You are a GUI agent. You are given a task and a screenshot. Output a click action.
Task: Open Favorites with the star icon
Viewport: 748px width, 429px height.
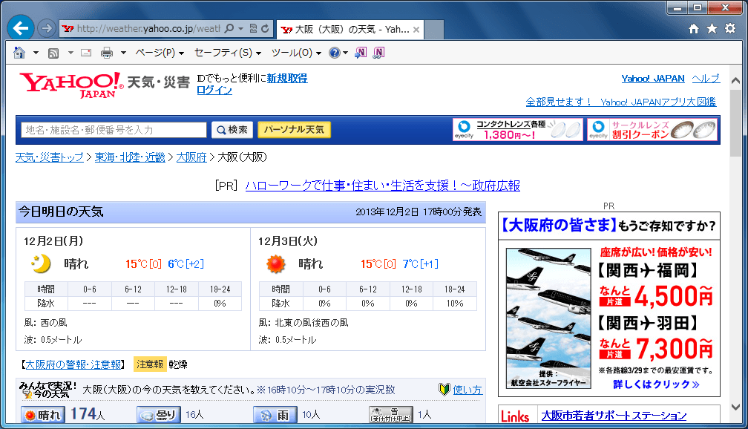point(712,29)
